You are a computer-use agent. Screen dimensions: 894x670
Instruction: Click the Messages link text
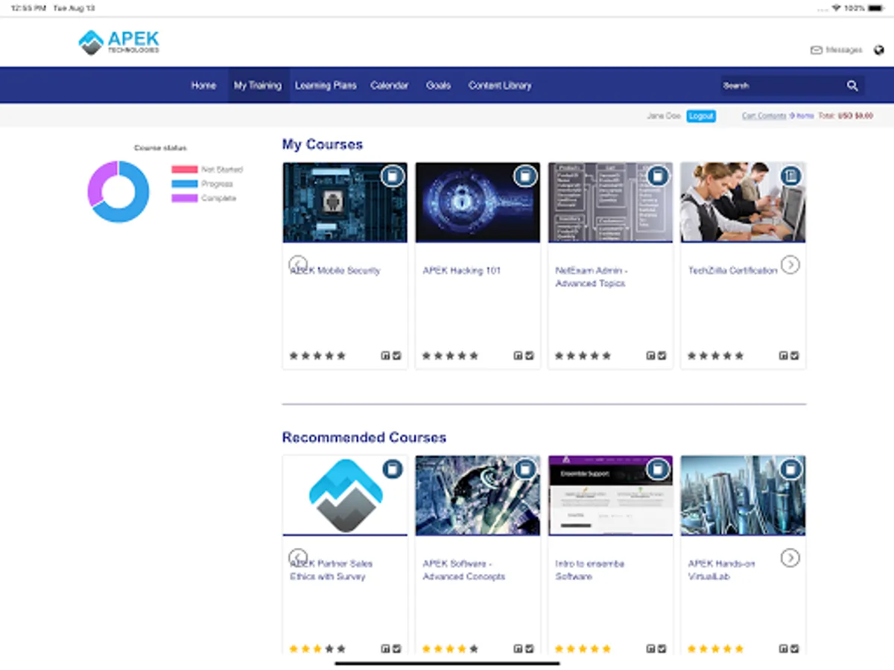(x=844, y=50)
